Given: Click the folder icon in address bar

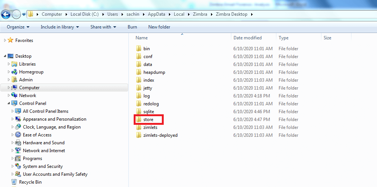Looking at the screenshot, I should click(30, 14).
